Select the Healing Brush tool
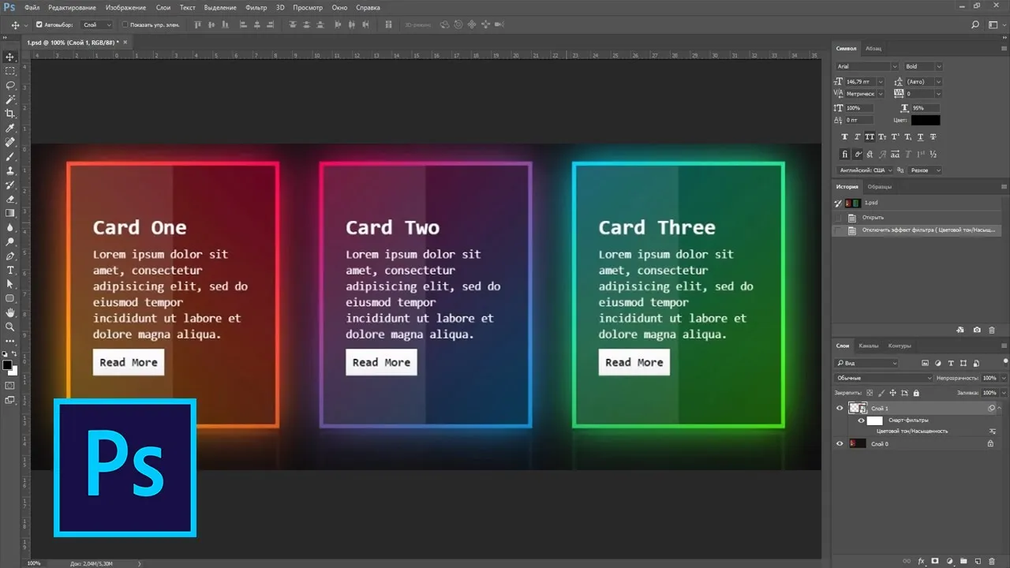 pos(10,142)
